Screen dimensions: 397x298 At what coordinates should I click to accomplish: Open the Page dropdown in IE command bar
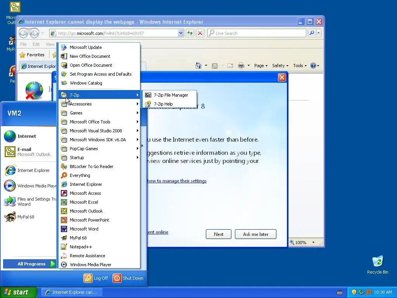pyautogui.click(x=261, y=66)
